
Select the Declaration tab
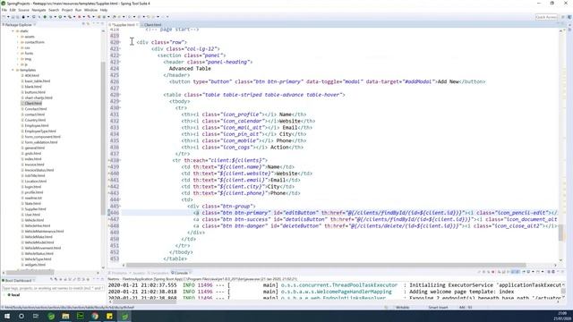[159, 273]
